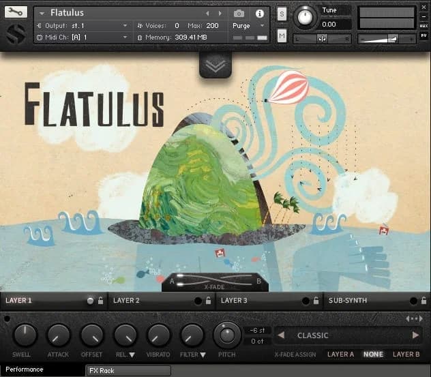
Task: Adjust the left-right pan slider
Action: pyautogui.click(x=322, y=39)
